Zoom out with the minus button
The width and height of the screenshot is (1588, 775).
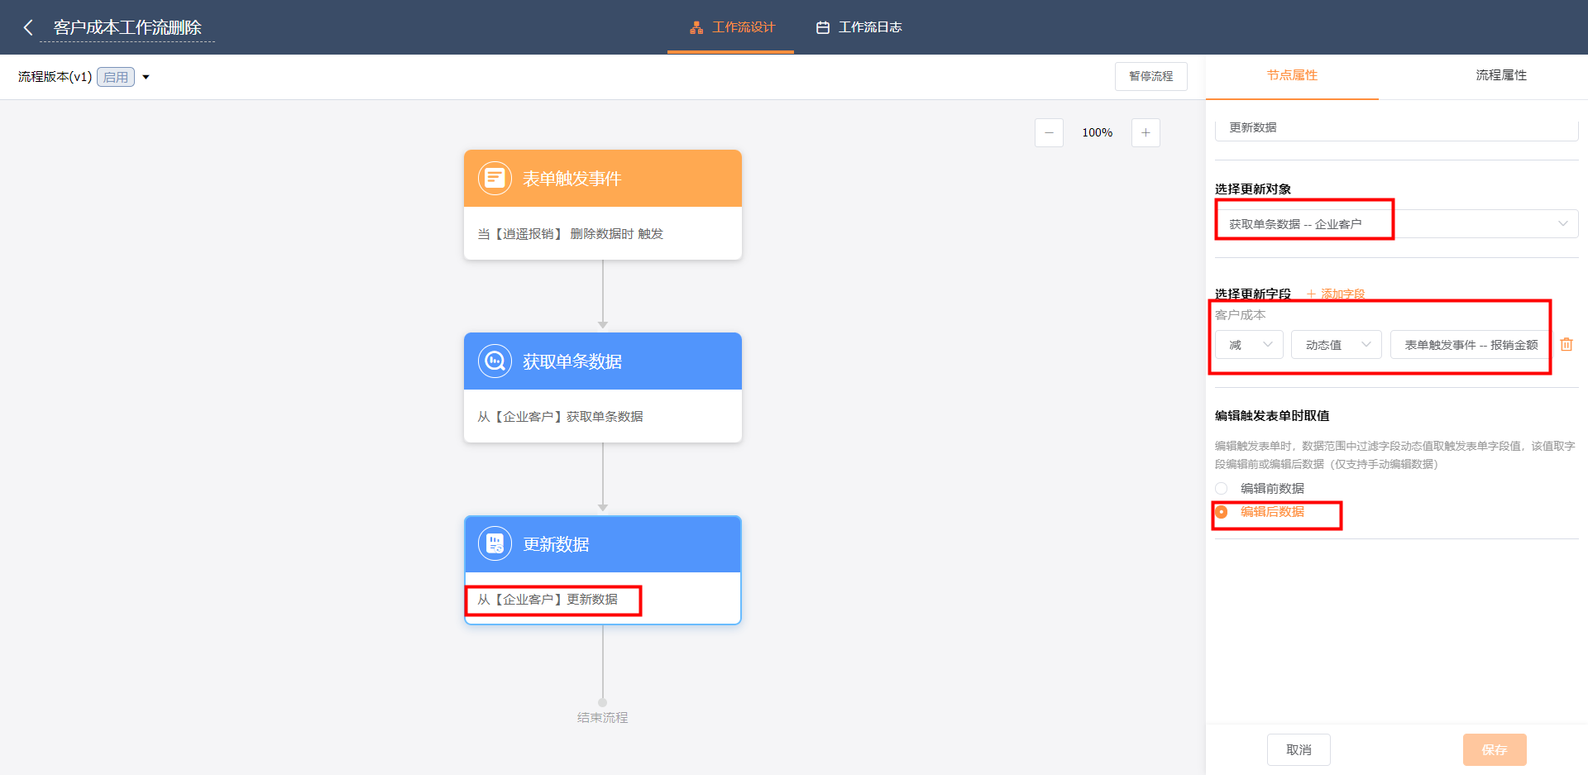(x=1049, y=132)
